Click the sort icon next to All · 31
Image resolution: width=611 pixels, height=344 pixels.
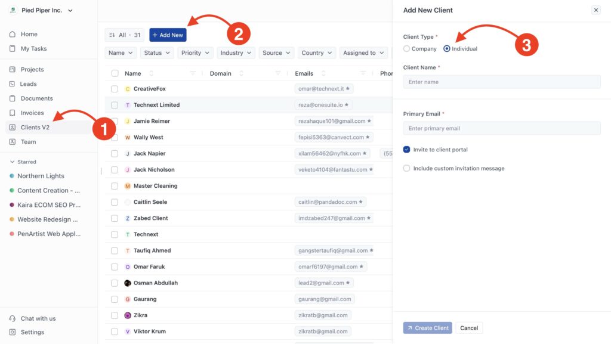point(111,35)
